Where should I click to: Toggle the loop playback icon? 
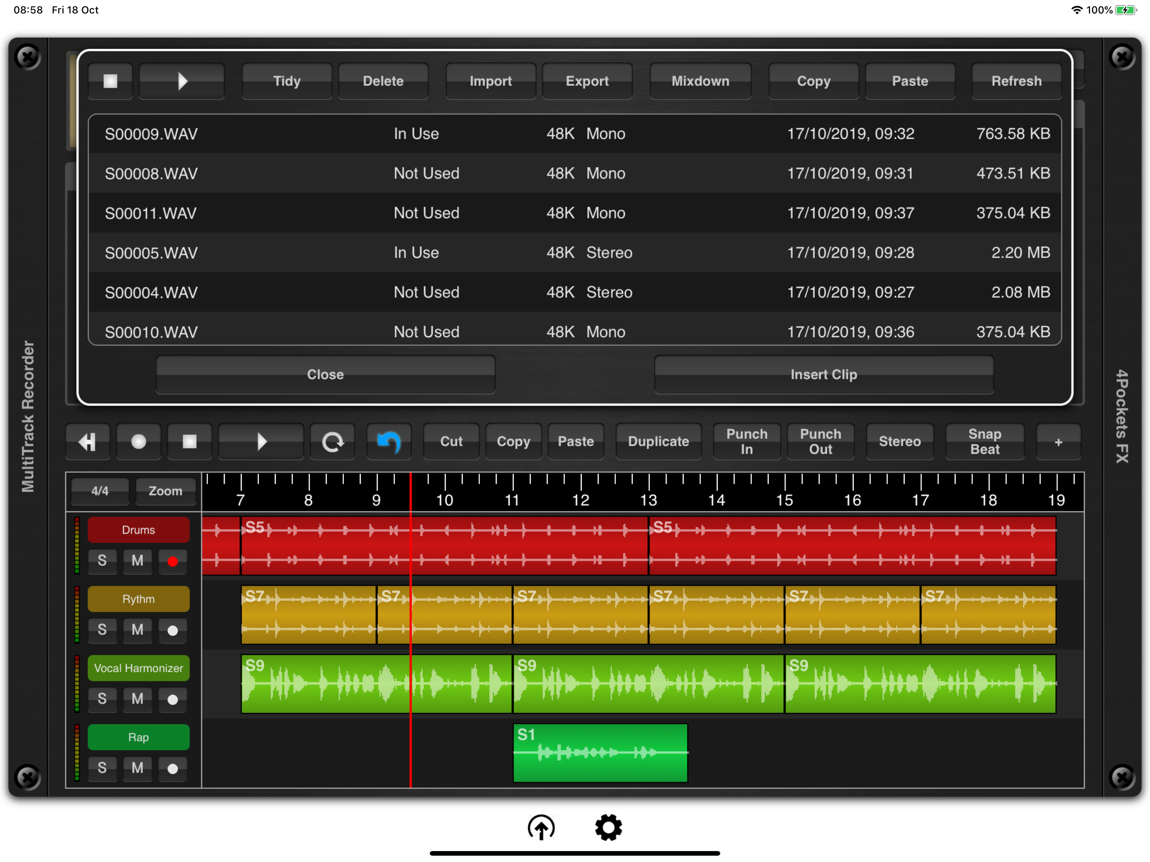coord(332,442)
